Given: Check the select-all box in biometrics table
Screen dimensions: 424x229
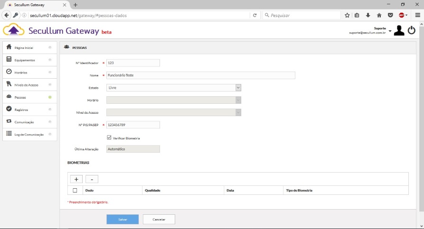Looking at the screenshot, I should pyautogui.click(x=75, y=190).
